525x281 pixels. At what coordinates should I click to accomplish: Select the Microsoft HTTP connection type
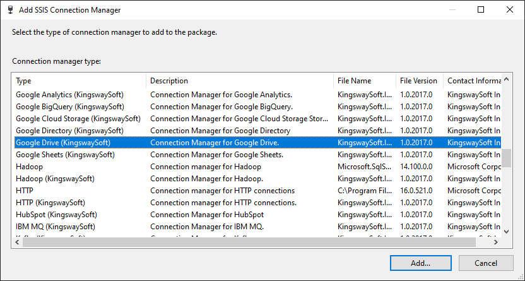coord(257,191)
